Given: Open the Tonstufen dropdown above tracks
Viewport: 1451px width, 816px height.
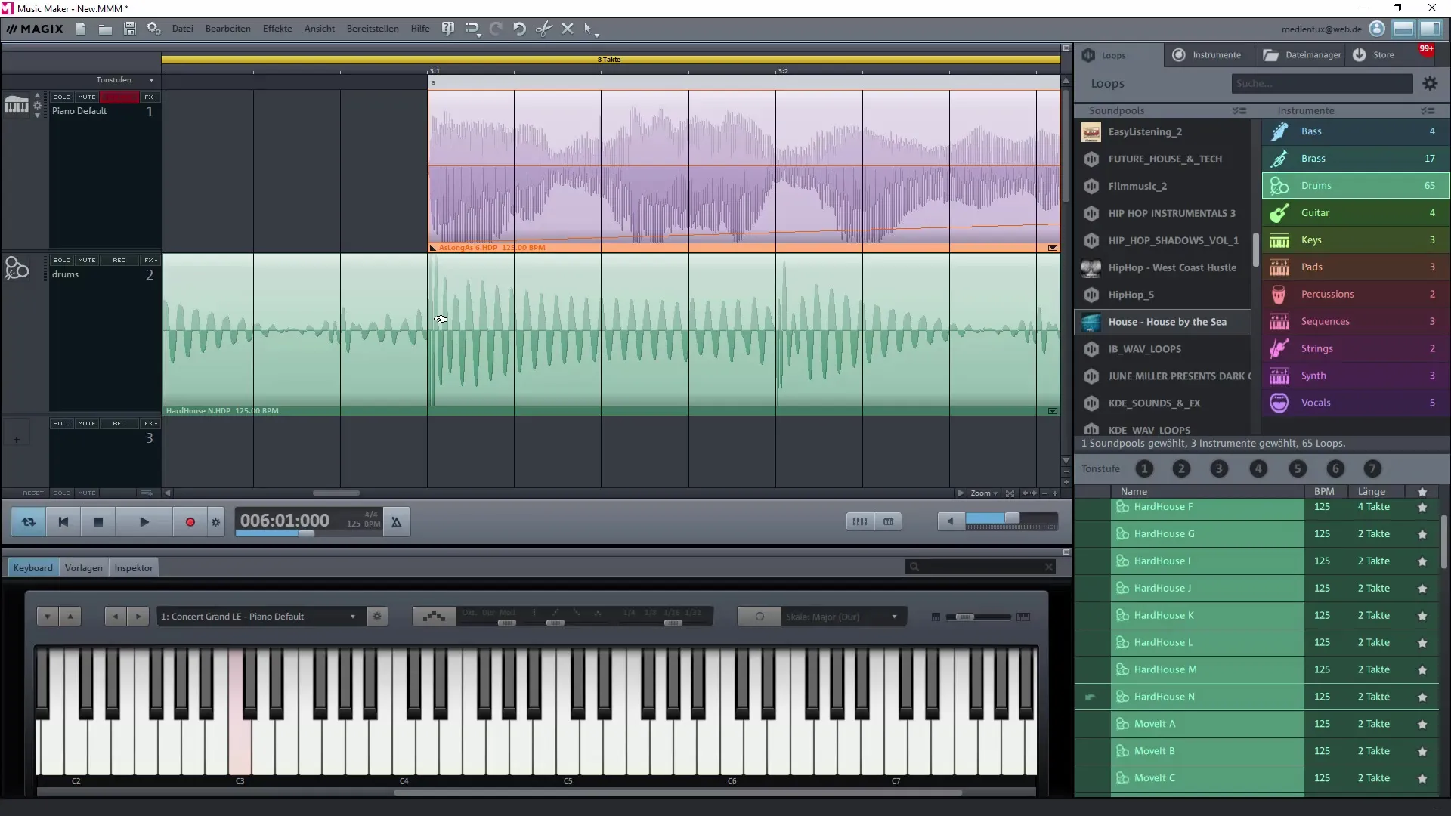Looking at the screenshot, I should point(125,80).
